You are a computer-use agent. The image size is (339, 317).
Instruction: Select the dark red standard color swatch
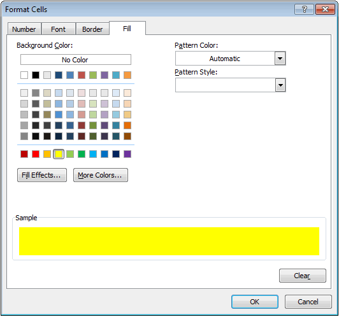[x=24, y=154]
